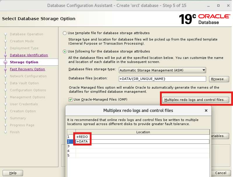
Task: Click Management Options step
Action: (x=27, y=97)
